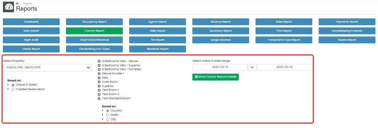Open the Agents Report

point(157,22)
